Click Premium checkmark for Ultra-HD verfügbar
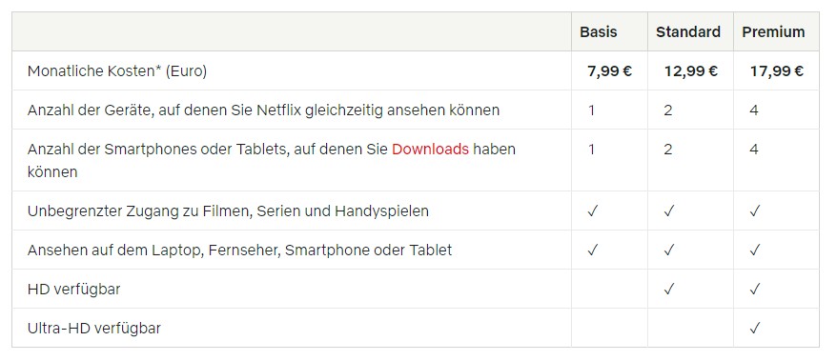The width and height of the screenshot is (837, 361). (x=754, y=328)
